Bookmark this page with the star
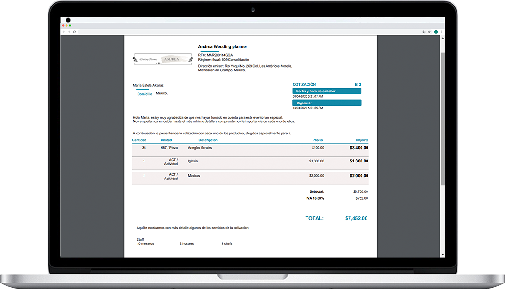Image resolution: width=505 pixels, height=289 pixels. (x=429, y=32)
